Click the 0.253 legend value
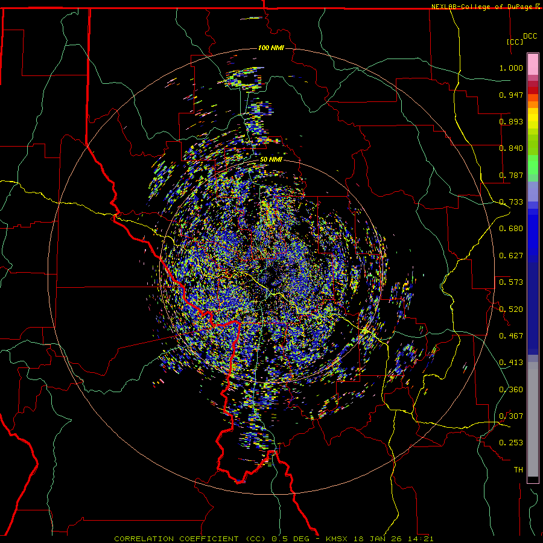 click(x=511, y=443)
